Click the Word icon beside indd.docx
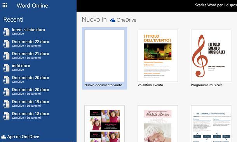Image resolution: width=237 pixels, height=142 pixels. click(x=6, y=68)
